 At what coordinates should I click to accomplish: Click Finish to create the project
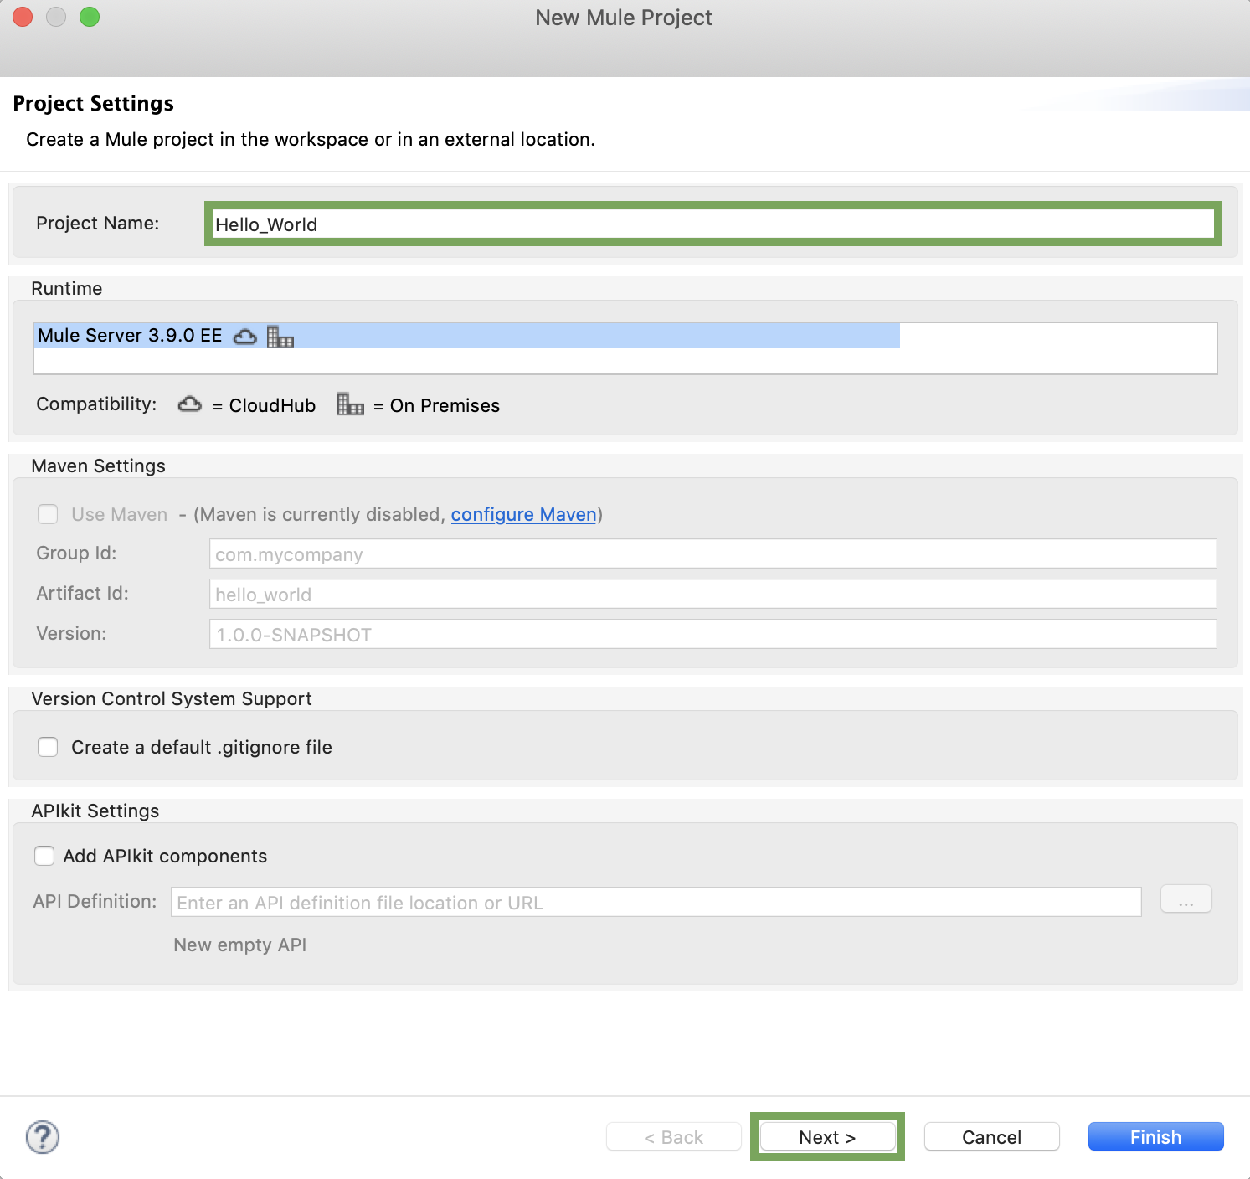[x=1156, y=1137]
